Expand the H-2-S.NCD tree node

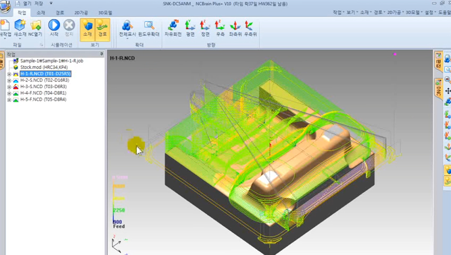9,80
